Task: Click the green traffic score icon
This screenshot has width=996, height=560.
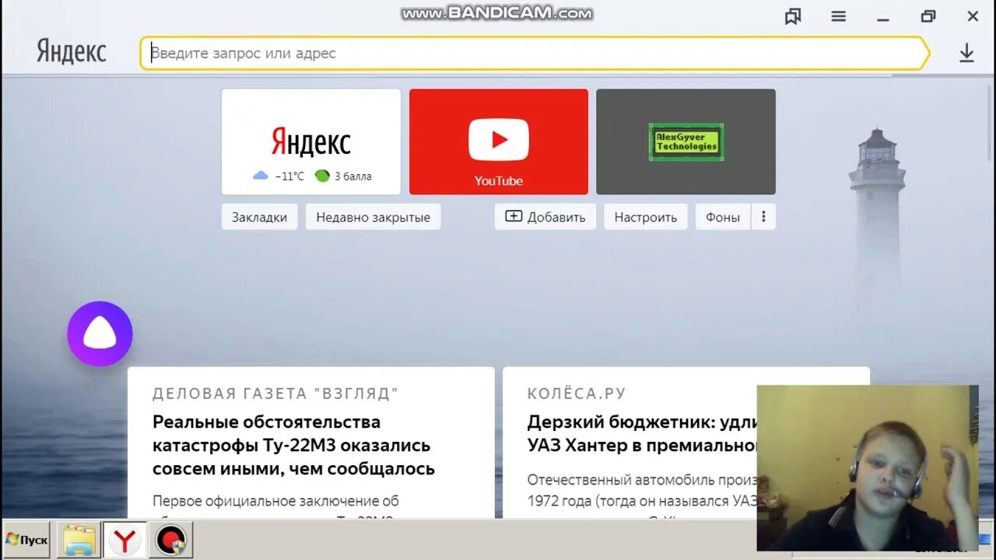Action: pos(322,176)
